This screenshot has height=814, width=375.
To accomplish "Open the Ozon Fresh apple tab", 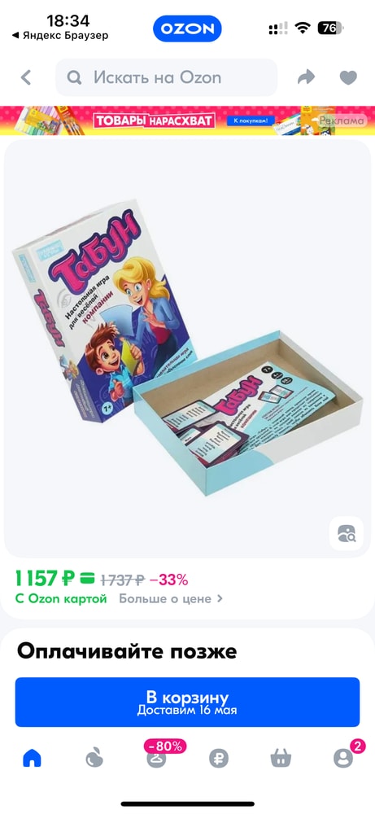I will point(94,759).
